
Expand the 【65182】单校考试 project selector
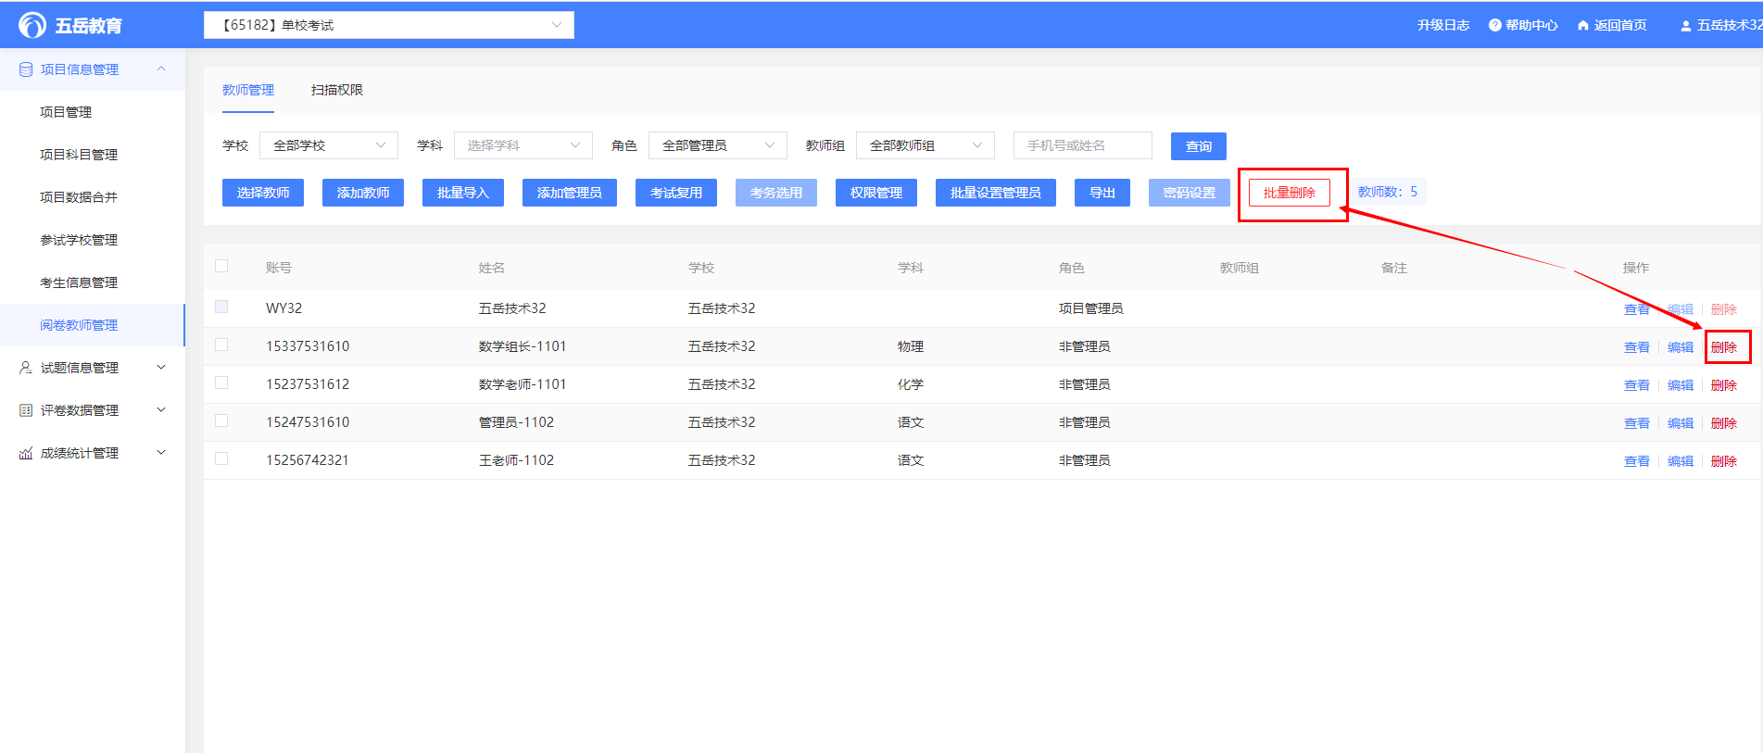tap(388, 25)
